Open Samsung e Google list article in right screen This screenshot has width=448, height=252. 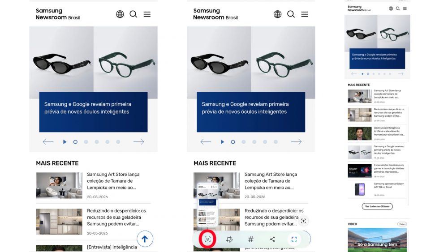coord(388,150)
